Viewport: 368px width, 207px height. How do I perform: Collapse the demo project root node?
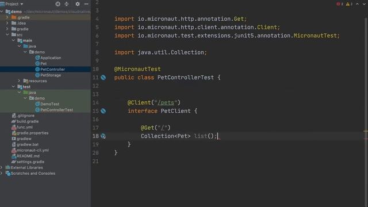[2, 11]
